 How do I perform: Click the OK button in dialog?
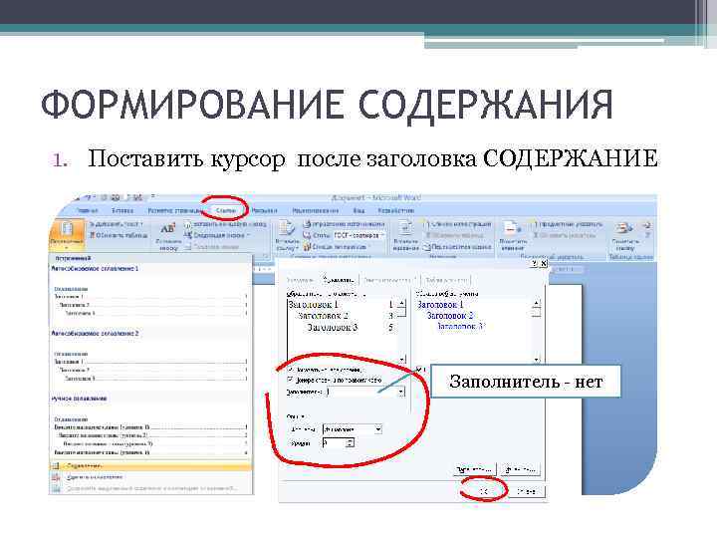(484, 491)
